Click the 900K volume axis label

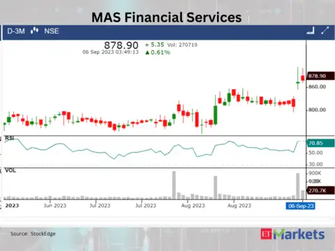[x=315, y=173]
